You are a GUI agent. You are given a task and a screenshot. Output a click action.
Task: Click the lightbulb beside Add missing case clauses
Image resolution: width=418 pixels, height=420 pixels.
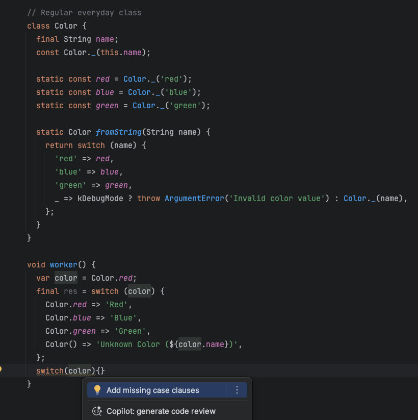tap(97, 390)
